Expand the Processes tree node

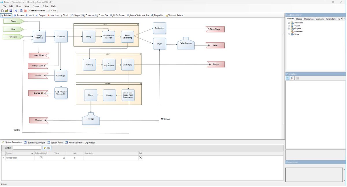coord(289,23)
